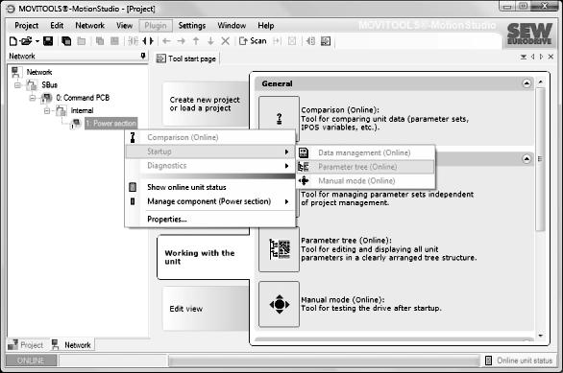
Task: Select Show online unit status entry
Action: point(210,187)
